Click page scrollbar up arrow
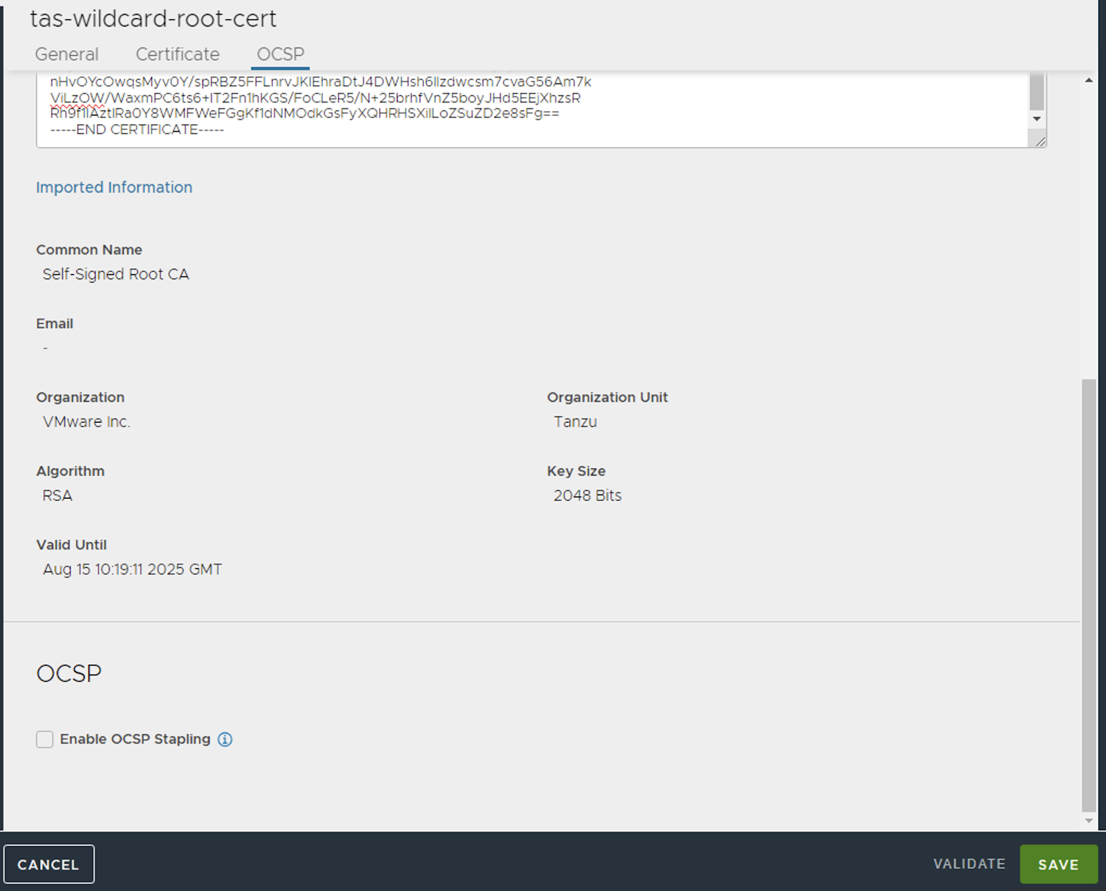 tap(1089, 81)
